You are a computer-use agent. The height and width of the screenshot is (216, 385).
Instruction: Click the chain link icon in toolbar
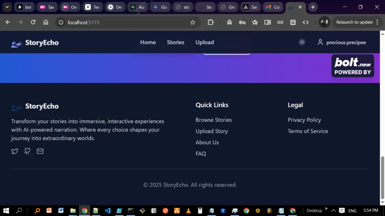click(x=280, y=22)
